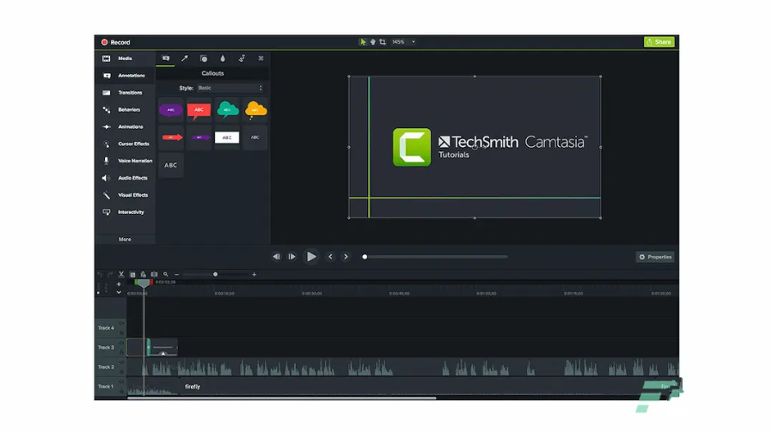The width and height of the screenshot is (773, 433).
Task: Open the Transitions section
Action: (x=125, y=93)
